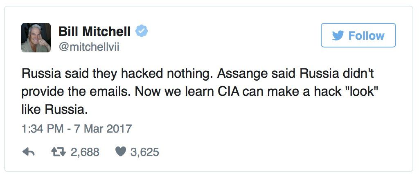
Task: Click the tweet's last line "like Russia."
Action: click(55, 110)
